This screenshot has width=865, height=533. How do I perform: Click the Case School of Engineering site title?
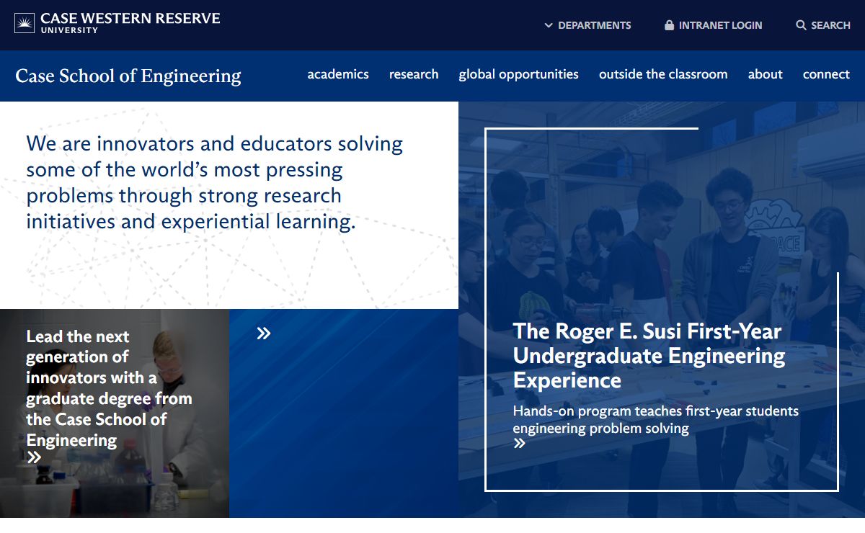coord(128,76)
